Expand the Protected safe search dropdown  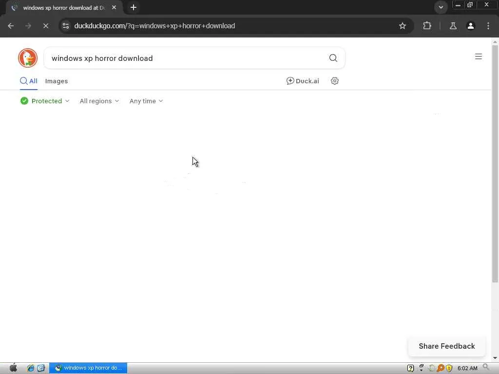(45, 101)
